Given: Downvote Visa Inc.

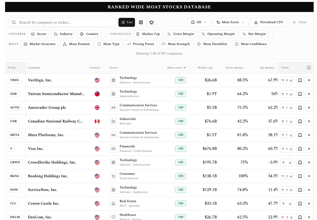Looking at the screenshot, I should (x=291, y=149).
